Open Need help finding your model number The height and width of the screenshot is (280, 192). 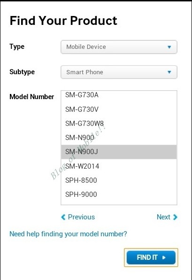(x=68, y=234)
